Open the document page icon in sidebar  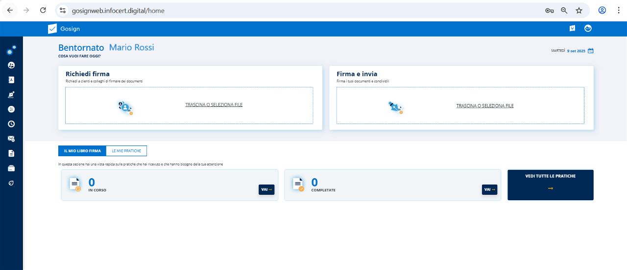coord(11,153)
